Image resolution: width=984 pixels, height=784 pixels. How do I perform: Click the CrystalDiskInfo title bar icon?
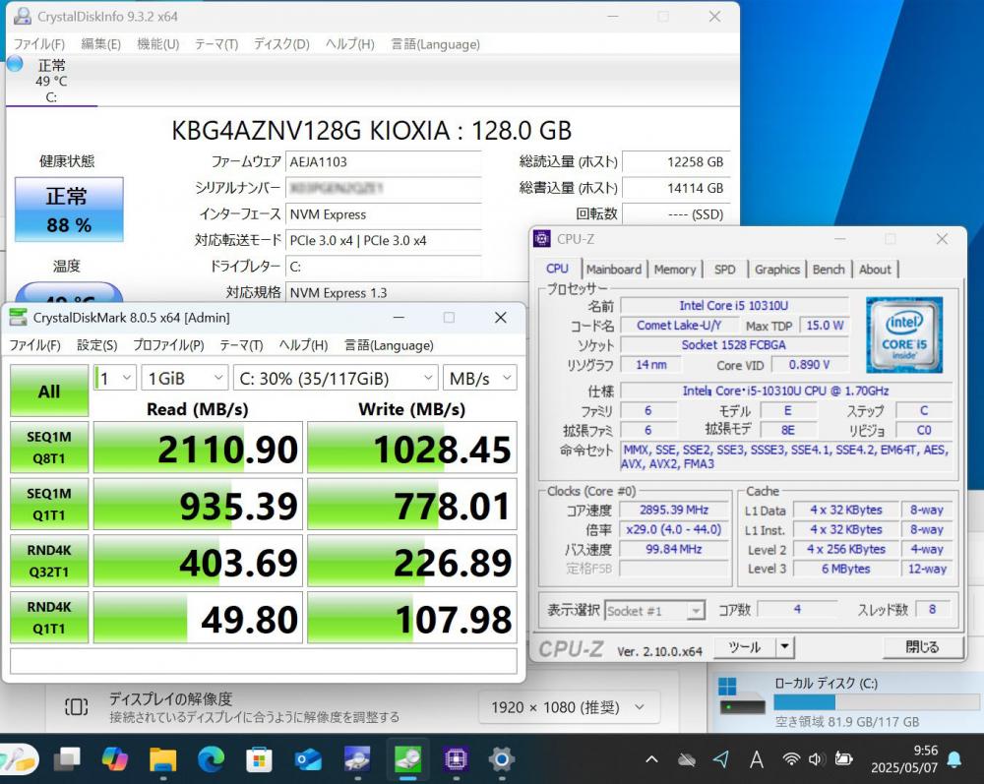23,16
